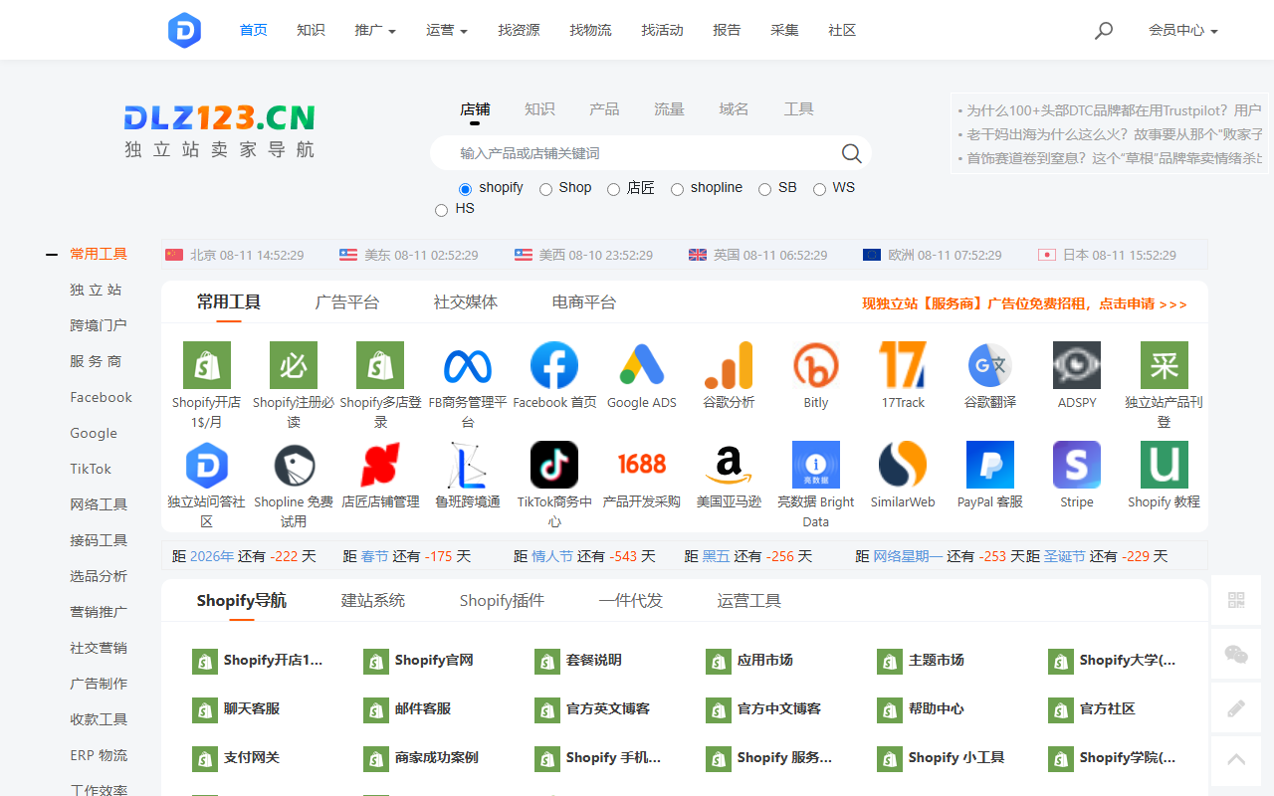The width and height of the screenshot is (1274, 796).
Task: Switch to the Shopify插件 tab
Action: click(502, 601)
